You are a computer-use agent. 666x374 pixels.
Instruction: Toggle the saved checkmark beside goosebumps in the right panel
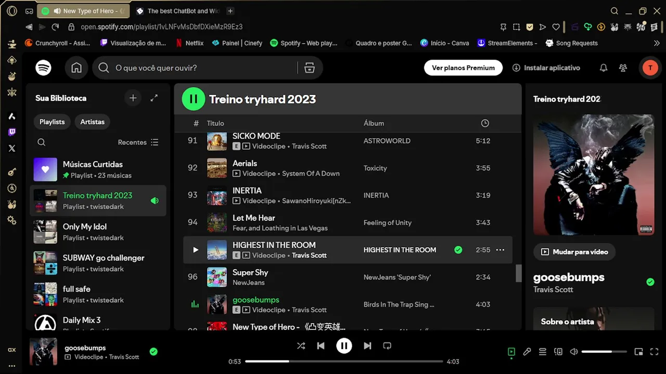650,282
